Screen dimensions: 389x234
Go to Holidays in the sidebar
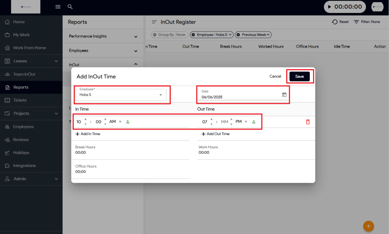click(x=21, y=153)
